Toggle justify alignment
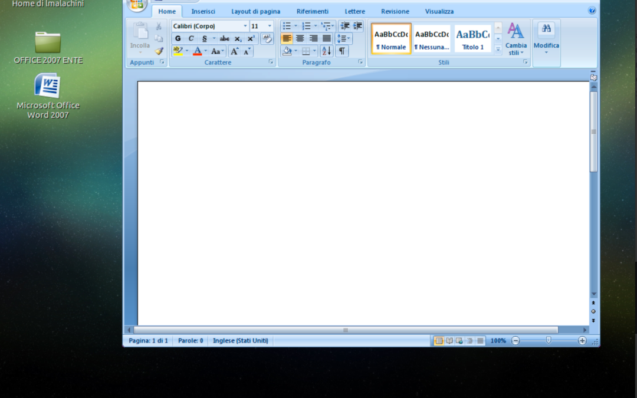637x398 pixels. (327, 38)
